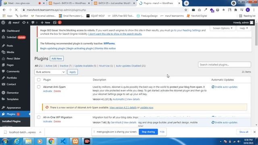Dismiss the WPForms notice
The width and height of the screenshot is (258, 145).
[105, 48]
